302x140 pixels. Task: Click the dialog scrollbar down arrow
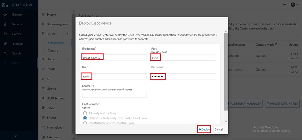pos(226,122)
